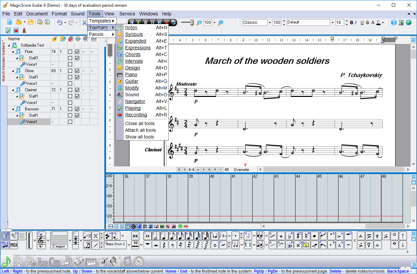The height and width of the screenshot is (274, 417).
Task: Create a new document with the toolbar icon
Action: point(9,22)
